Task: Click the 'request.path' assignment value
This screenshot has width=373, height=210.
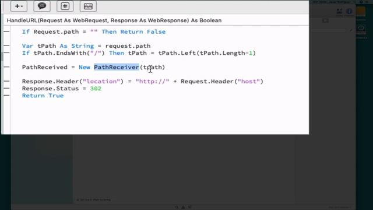Action: 128,46
